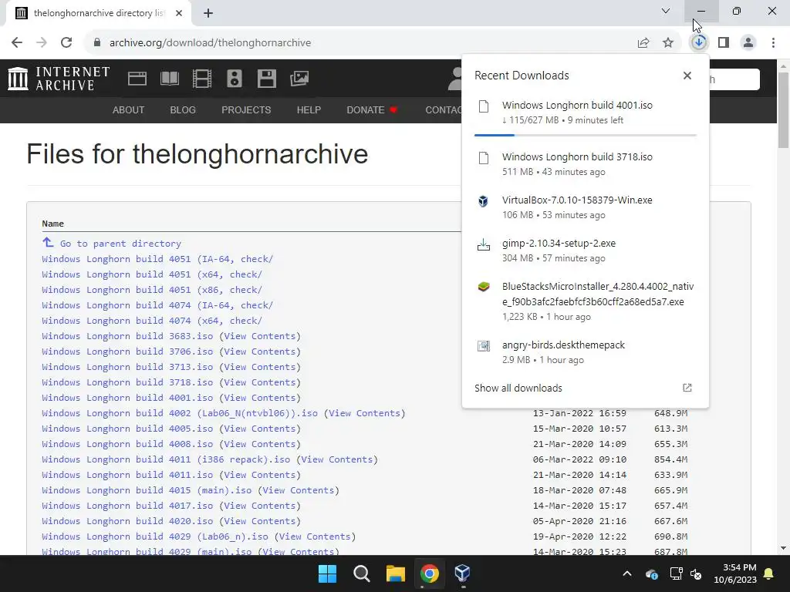Viewport: 790px width, 592px height.
Task: Click the Internet Archive logo
Action: pos(59,79)
